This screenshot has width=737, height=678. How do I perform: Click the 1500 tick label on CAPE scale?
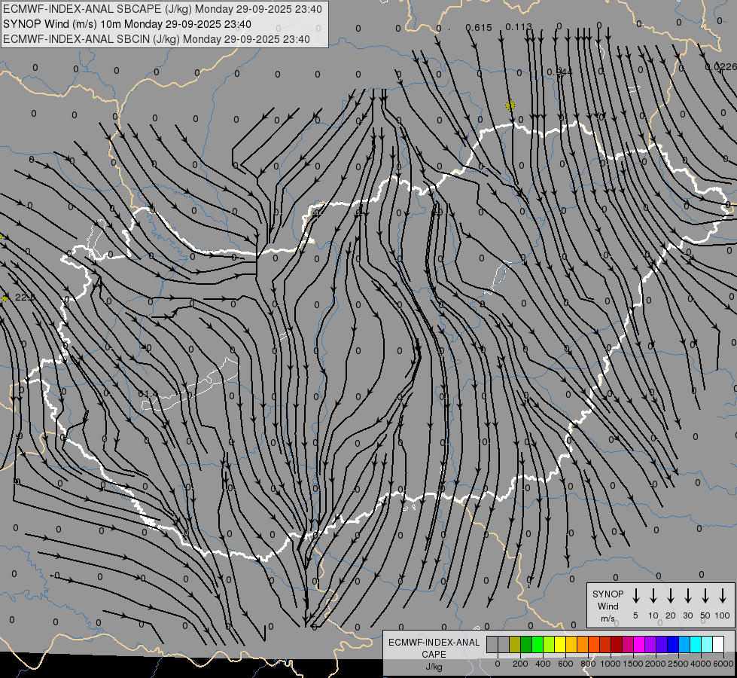pos(633,664)
